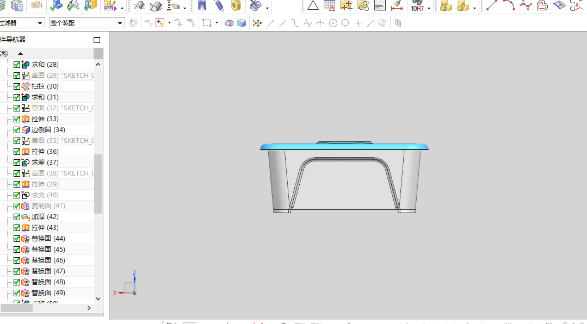
Task: Expand the sheet metal toolbar dropdown arrow
Action: tap(184, 8)
